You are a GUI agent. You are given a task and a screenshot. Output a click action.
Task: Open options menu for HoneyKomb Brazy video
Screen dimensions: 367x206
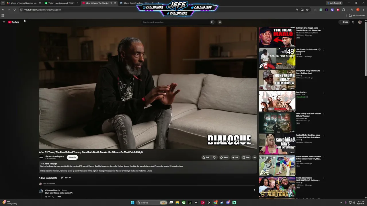pos(324,71)
